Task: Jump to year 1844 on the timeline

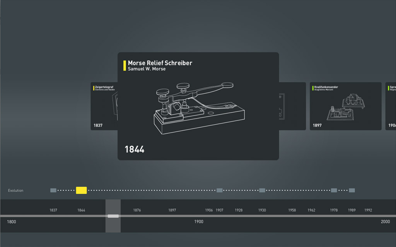Action: 81,210
